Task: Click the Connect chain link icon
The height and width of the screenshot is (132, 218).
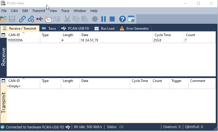Action: 22,19
